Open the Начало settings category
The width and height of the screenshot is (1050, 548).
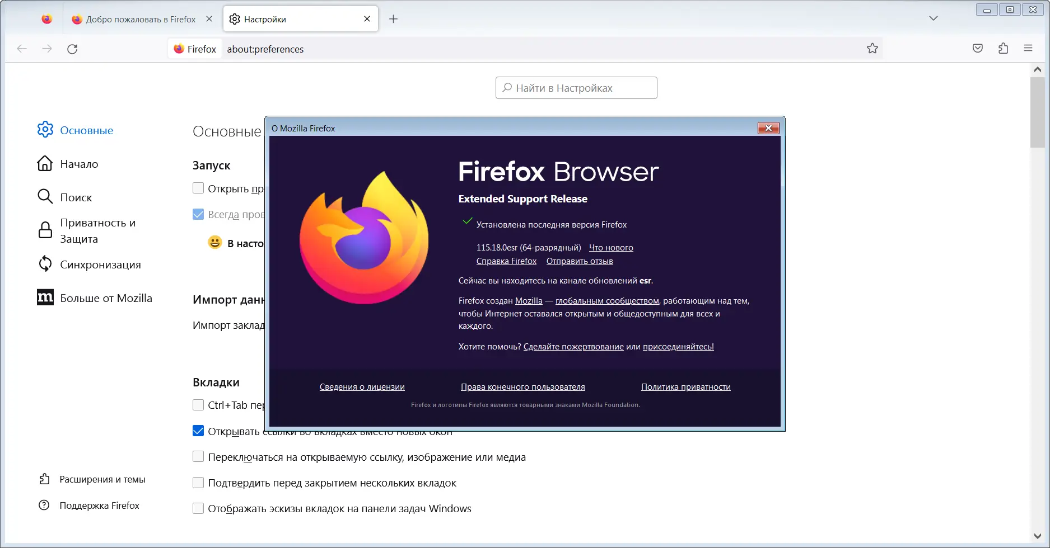(68, 164)
